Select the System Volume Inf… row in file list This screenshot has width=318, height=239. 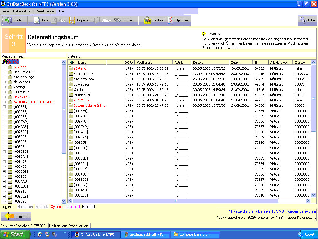coord(189,105)
